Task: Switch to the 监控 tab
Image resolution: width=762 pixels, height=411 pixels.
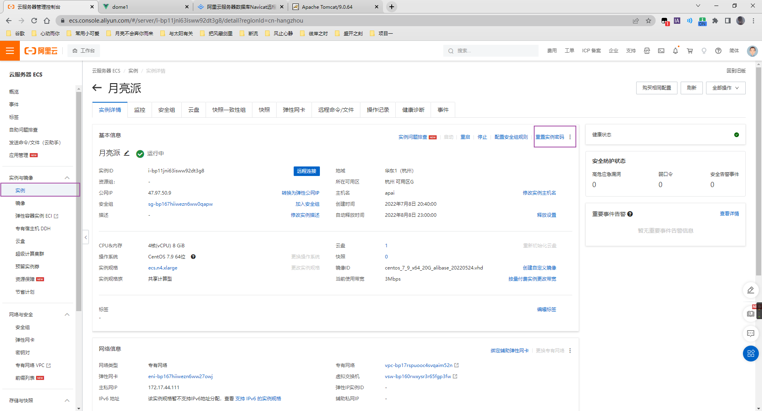Action: 140,110
